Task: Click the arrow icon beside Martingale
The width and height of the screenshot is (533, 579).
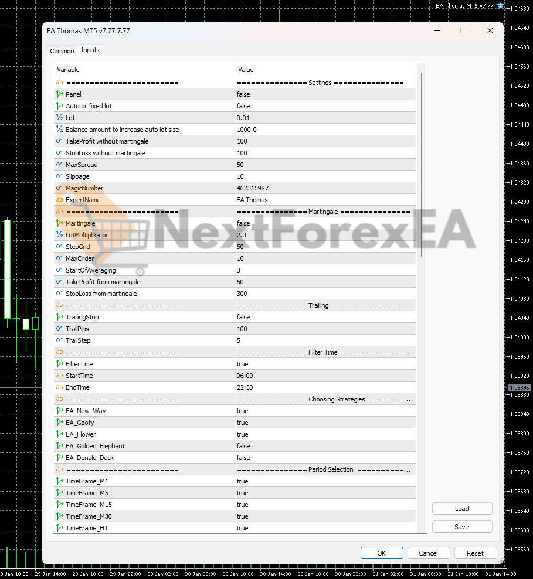Action: 59,223
